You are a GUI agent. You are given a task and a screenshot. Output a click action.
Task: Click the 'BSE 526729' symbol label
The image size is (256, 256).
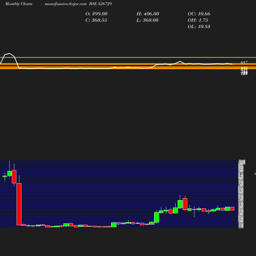click(x=100, y=4)
